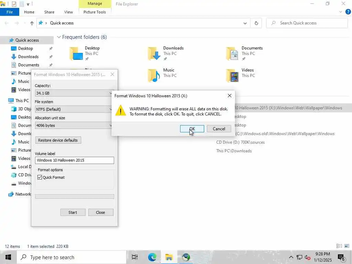Select pinned Downloads under Quick access
352x264 pixels.
click(28, 57)
